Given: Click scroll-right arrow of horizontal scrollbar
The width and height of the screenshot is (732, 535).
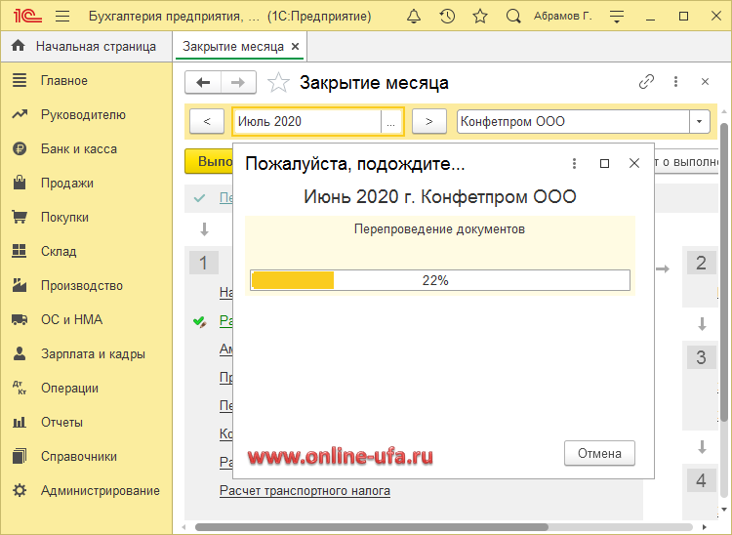Looking at the screenshot, I should tap(705, 527).
